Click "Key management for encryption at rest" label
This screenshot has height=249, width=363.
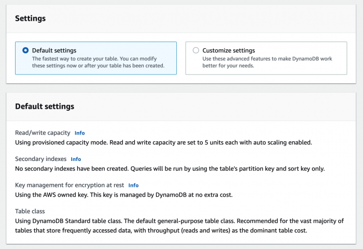69,185
